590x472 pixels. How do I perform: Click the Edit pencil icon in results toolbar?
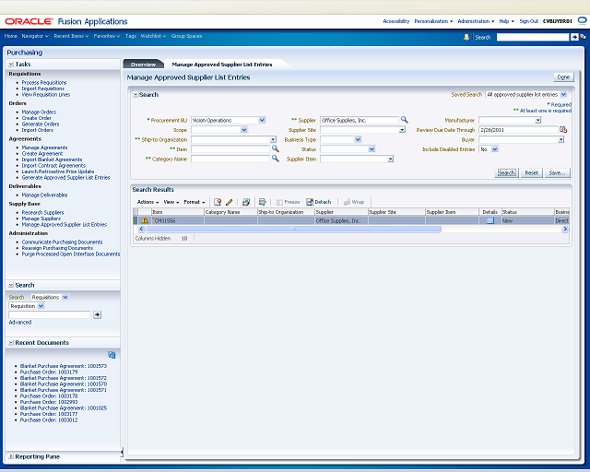coord(230,202)
